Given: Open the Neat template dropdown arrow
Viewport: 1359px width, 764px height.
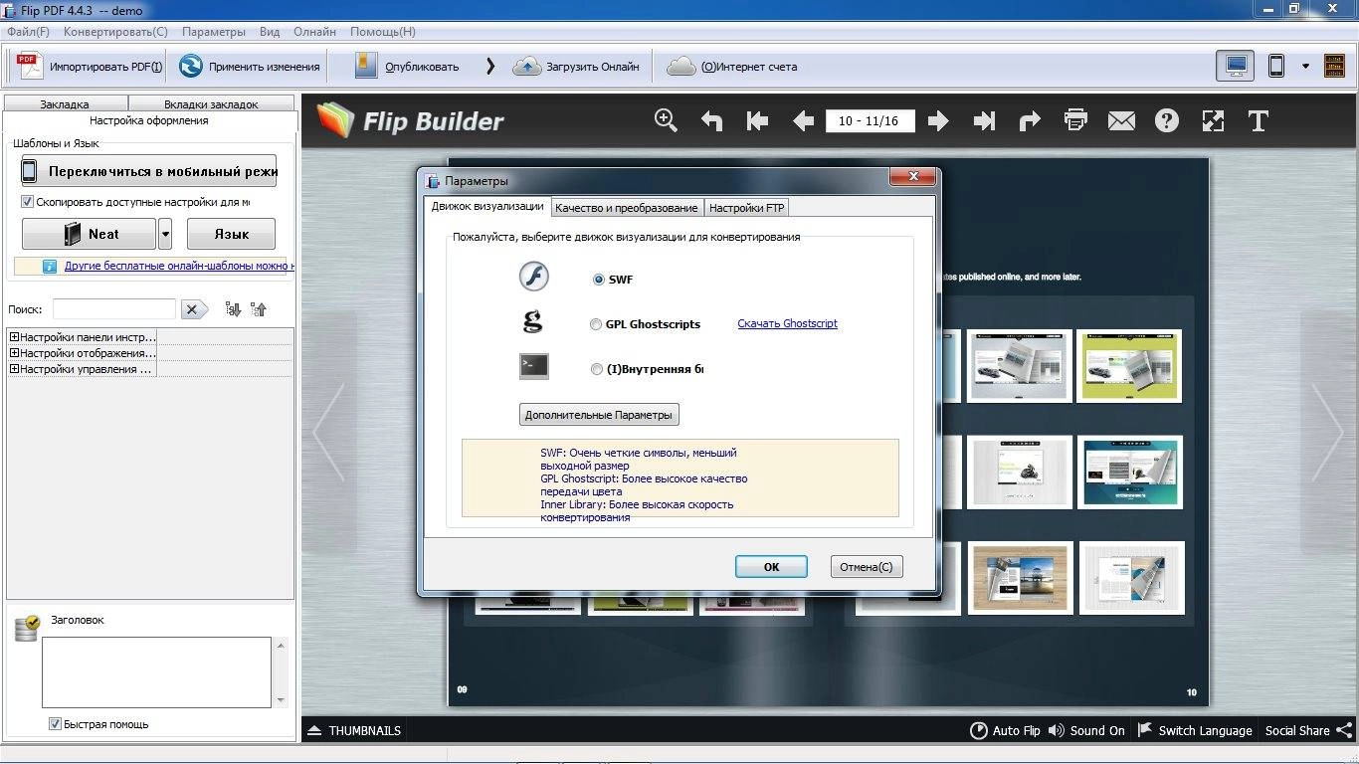Looking at the screenshot, I should [165, 234].
